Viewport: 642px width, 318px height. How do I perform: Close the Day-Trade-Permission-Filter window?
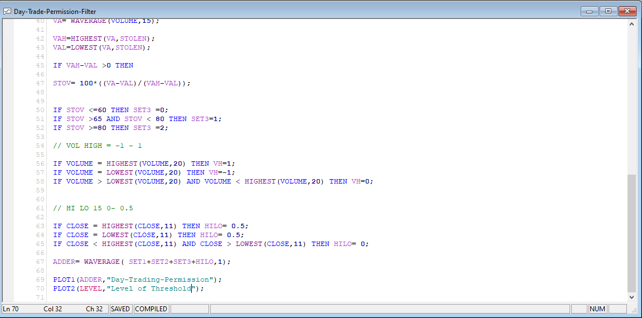[x=627, y=11]
